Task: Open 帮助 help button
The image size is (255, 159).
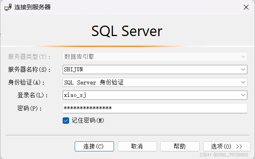Action: 180,146
